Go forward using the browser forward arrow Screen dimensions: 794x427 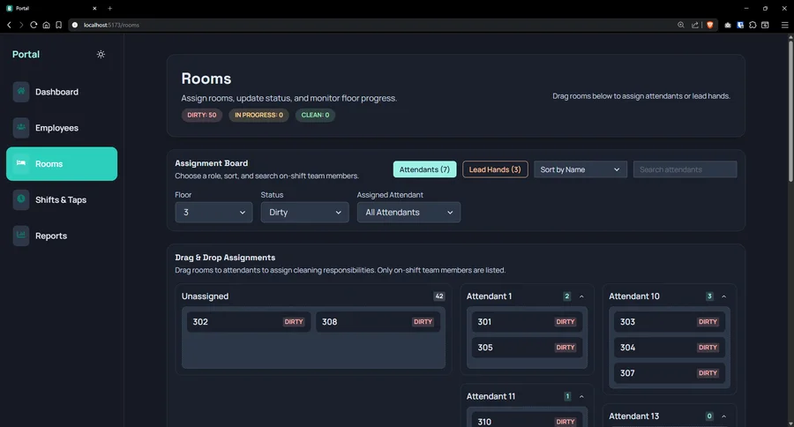tap(21, 25)
